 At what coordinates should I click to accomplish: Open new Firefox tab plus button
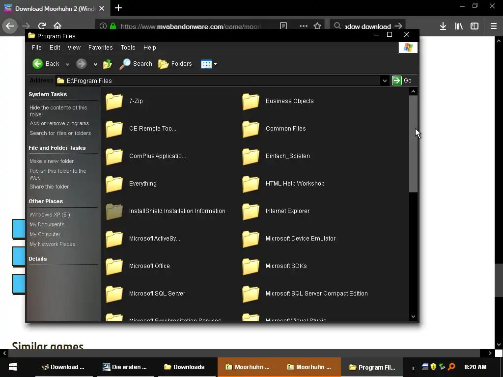[118, 8]
